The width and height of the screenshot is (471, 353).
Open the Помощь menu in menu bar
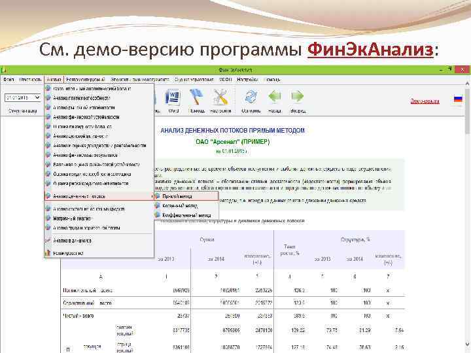(x=272, y=80)
